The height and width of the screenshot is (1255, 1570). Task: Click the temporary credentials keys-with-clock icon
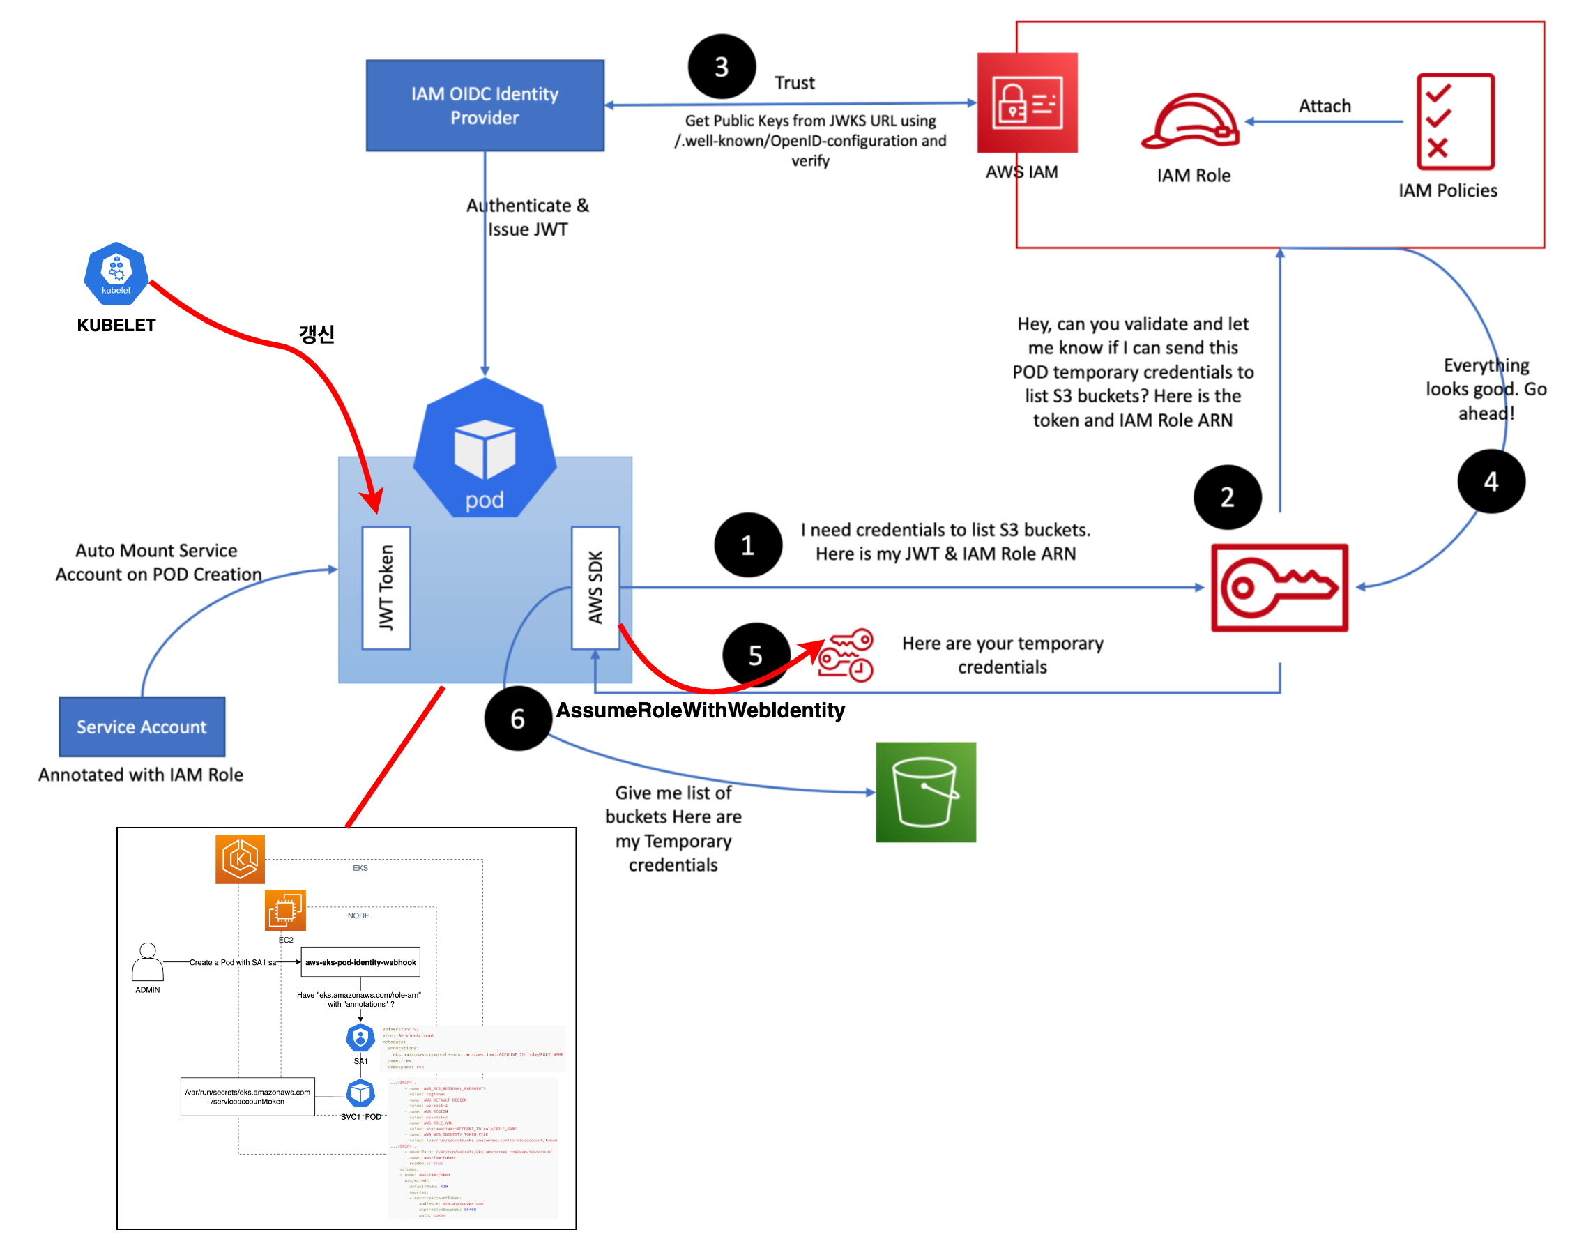tap(846, 655)
